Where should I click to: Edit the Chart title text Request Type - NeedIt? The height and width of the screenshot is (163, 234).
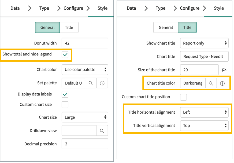coord(204,56)
